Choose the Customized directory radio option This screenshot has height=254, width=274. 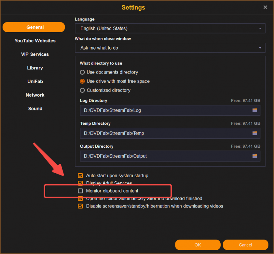click(x=83, y=90)
